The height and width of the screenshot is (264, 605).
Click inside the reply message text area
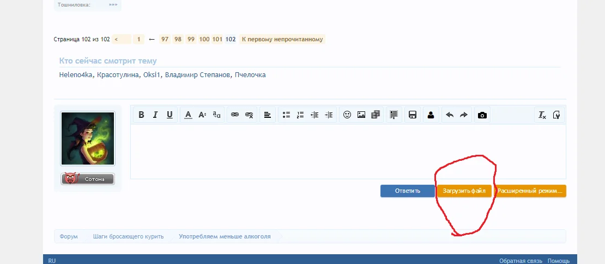click(x=348, y=152)
